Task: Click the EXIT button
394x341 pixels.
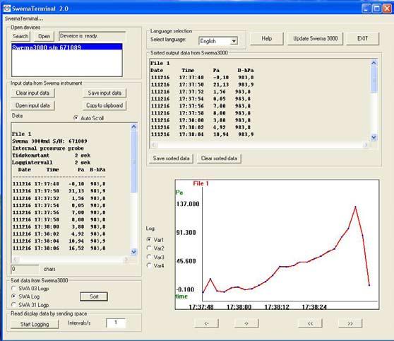Action: tap(362, 38)
